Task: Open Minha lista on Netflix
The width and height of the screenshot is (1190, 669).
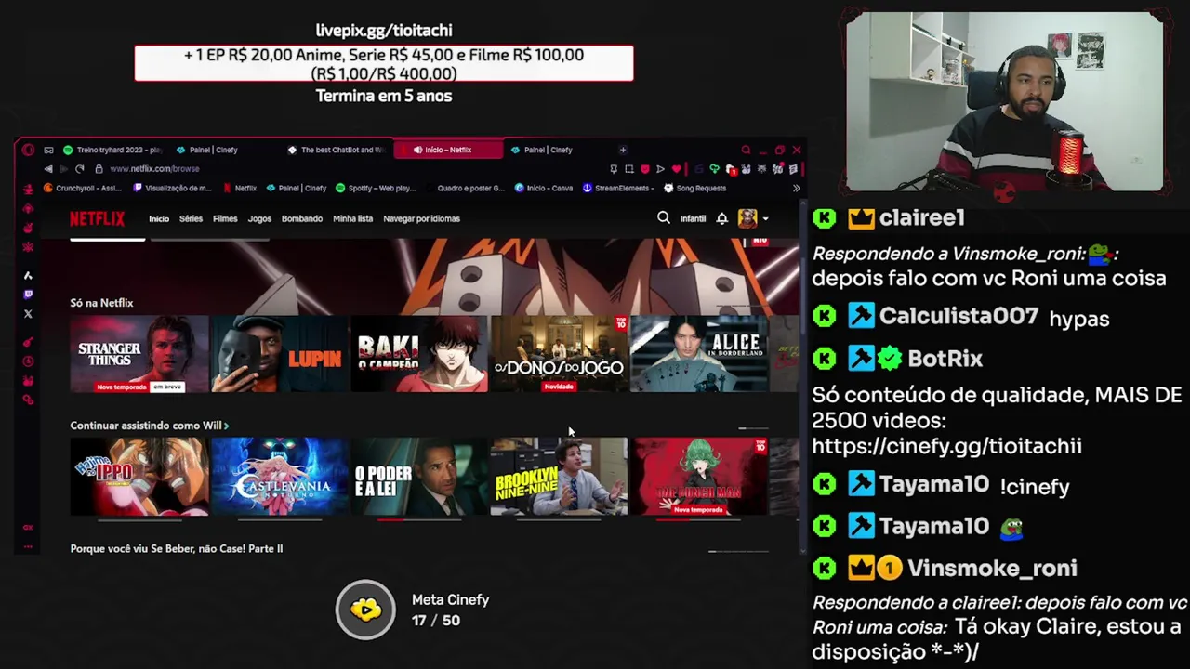Action: pos(352,218)
